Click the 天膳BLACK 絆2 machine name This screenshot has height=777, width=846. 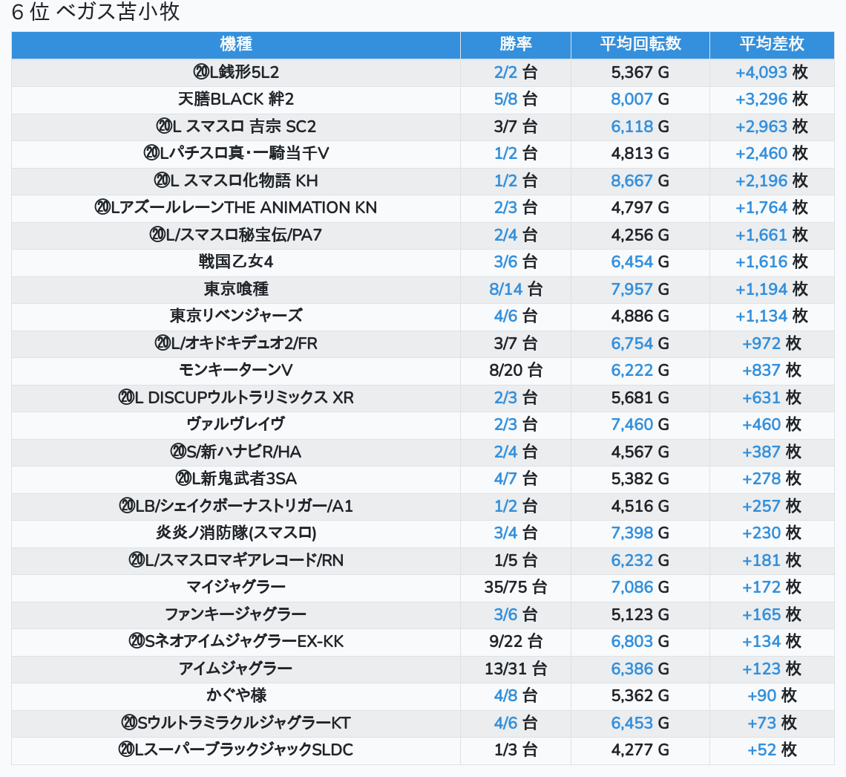(236, 100)
